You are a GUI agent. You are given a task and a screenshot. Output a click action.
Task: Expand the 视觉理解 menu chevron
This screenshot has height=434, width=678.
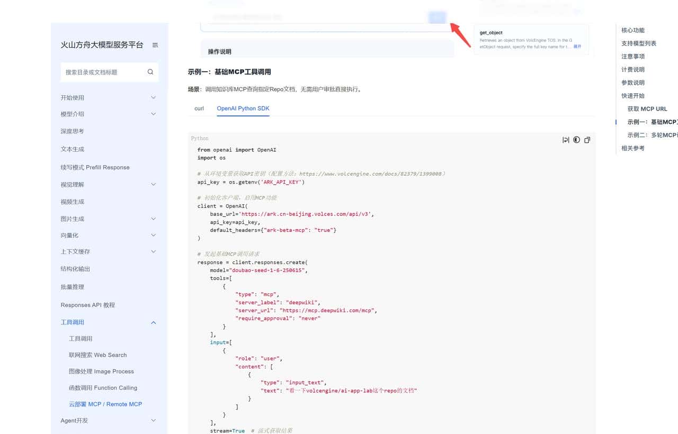(154, 184)
